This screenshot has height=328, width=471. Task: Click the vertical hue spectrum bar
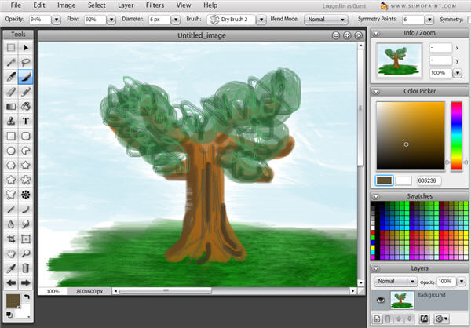click(455, 134)
